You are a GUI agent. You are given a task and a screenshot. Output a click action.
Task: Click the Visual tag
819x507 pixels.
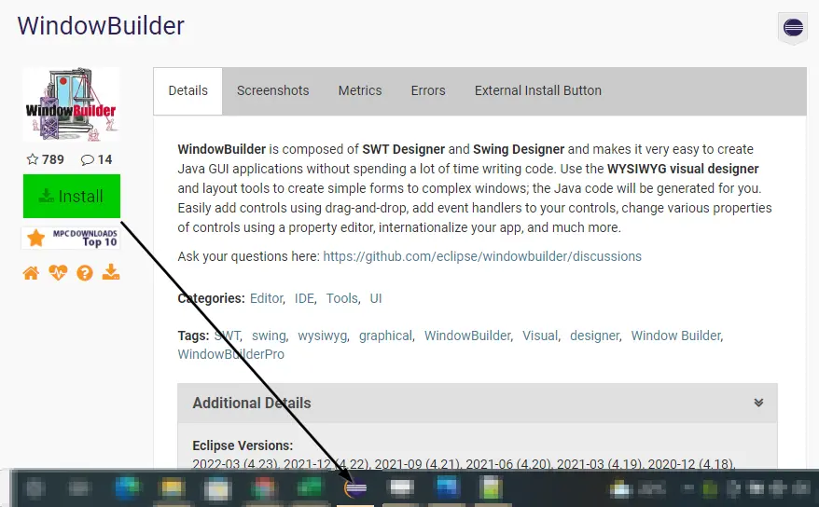coord(540,336)
